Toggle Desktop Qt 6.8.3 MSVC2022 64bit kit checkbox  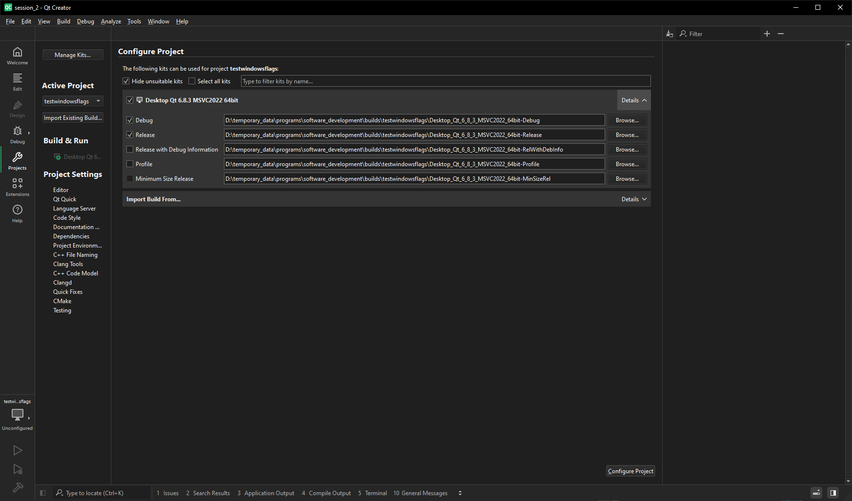point(130,100)
